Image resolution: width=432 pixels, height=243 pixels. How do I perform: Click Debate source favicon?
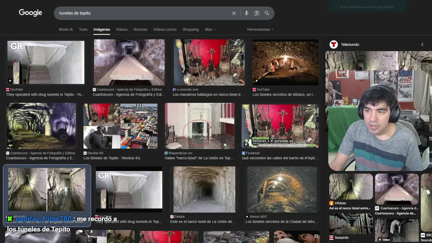[172, 217]
